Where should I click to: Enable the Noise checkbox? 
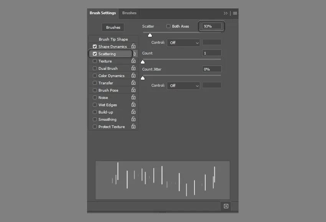tap(95, 98)
